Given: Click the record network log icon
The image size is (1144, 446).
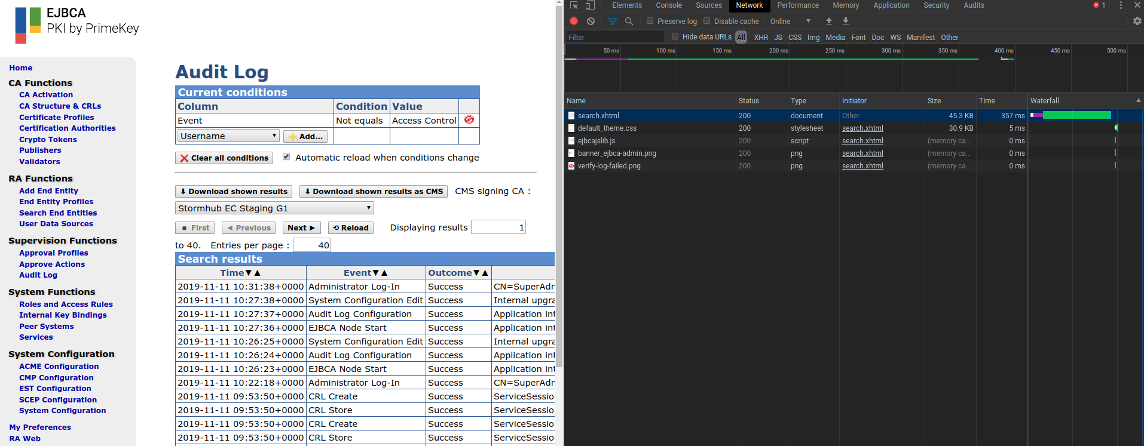Looking at the screenshot, I should click(x=574, y=21).
